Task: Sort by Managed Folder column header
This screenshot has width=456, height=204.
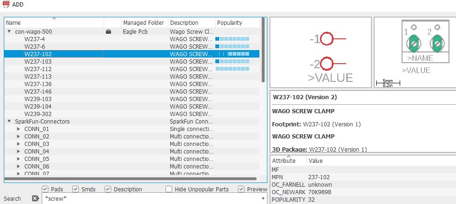Action: click(144, 22)
